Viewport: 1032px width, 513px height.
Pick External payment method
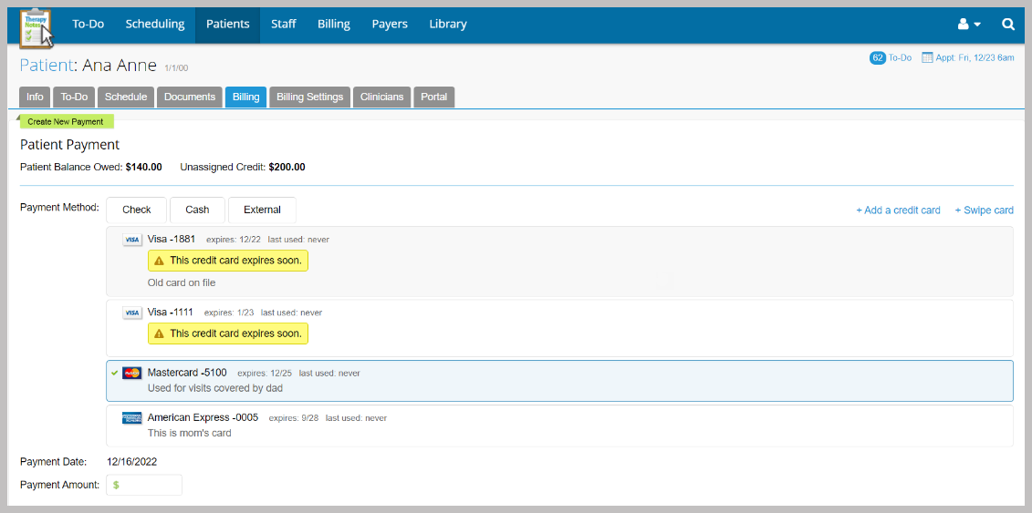[x=262, y=210]
